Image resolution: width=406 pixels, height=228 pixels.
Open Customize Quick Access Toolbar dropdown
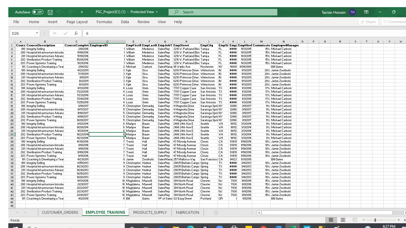point(82,12)
